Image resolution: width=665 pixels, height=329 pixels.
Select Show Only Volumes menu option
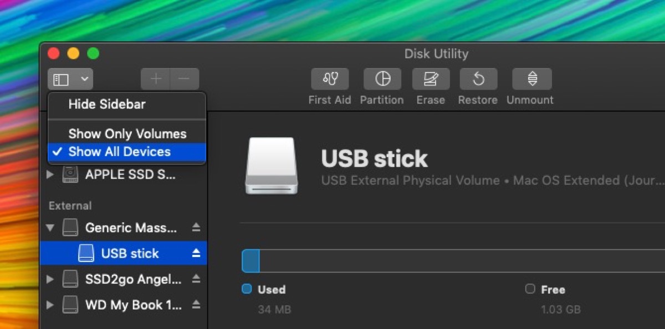(127, 134)
